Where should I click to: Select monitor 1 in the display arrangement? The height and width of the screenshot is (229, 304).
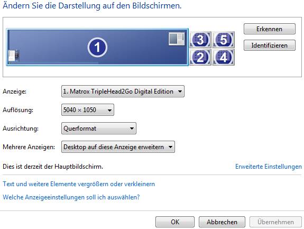pos(97,47)
